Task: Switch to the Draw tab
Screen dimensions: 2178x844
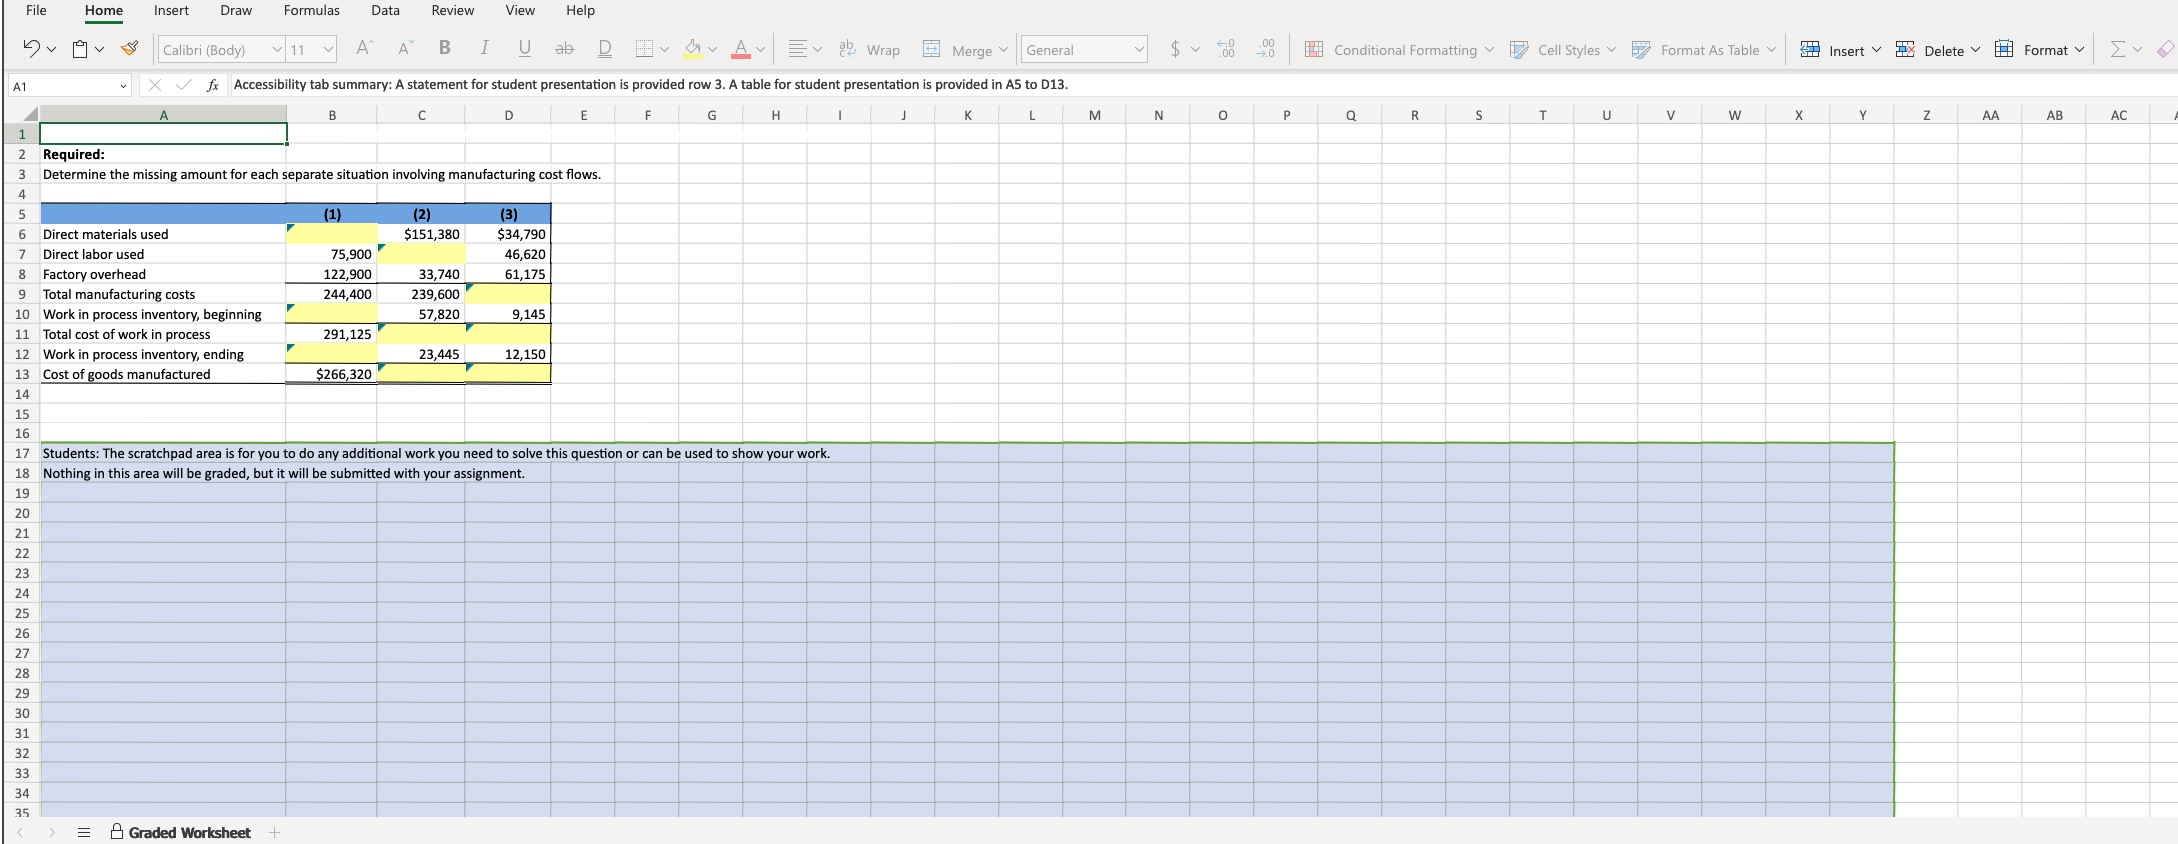Action: tap(236, 10)
